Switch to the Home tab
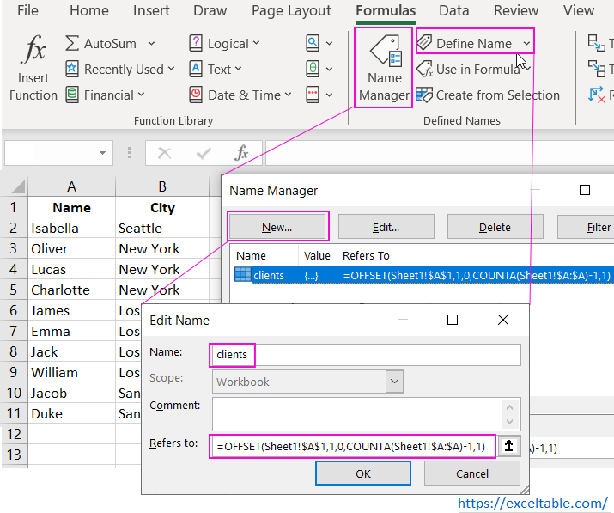 [x=89, y=10]
